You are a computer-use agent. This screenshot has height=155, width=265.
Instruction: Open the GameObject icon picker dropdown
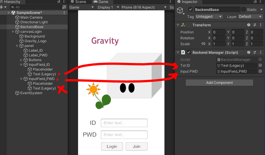coord(181,11)
